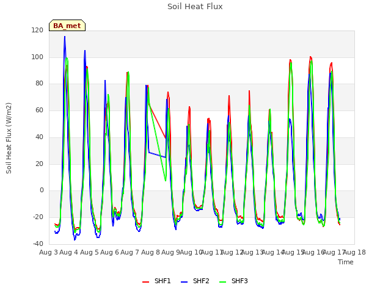Click the Aug 5 x-axis label

click(x=89, y=252)
